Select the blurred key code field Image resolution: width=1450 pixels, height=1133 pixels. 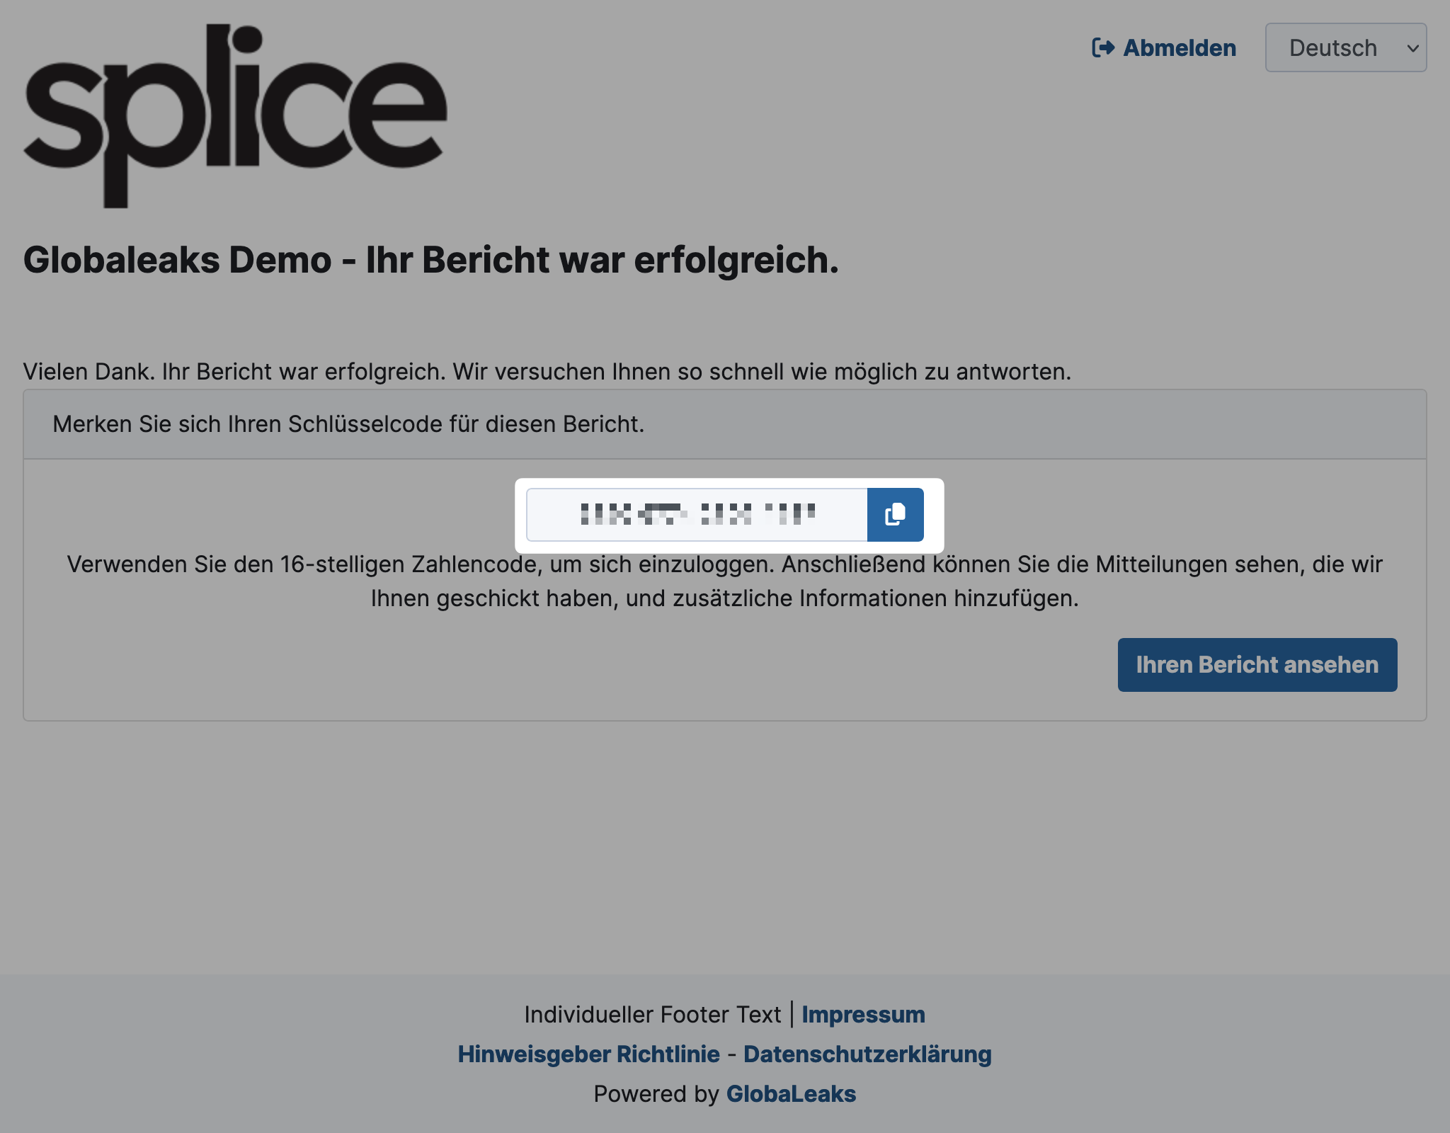coord(697,515)
